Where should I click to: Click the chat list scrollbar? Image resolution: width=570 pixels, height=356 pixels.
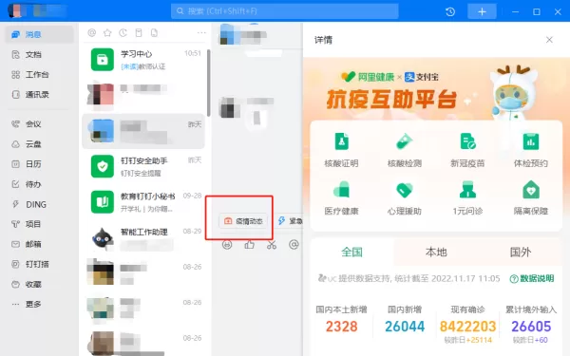click(209, 83)
